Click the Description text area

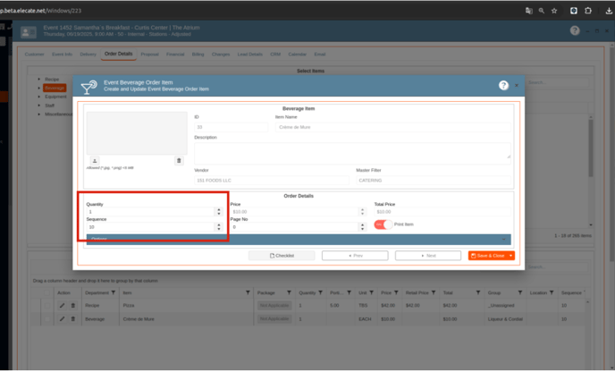point(351,152)
